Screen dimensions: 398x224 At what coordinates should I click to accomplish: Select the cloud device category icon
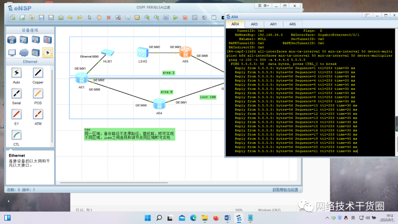click(x=24, y=52)
